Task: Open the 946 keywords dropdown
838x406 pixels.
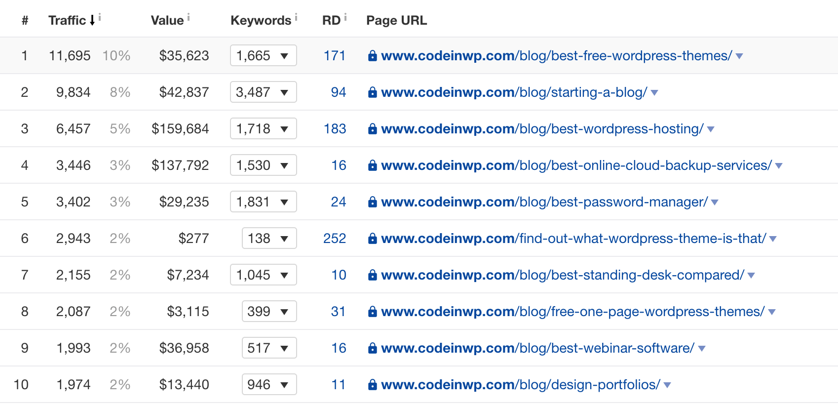Action: click(x=269, y=384)
